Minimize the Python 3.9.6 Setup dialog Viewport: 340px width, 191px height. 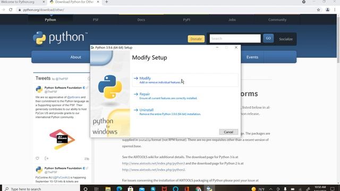click(x=217, y=47)
